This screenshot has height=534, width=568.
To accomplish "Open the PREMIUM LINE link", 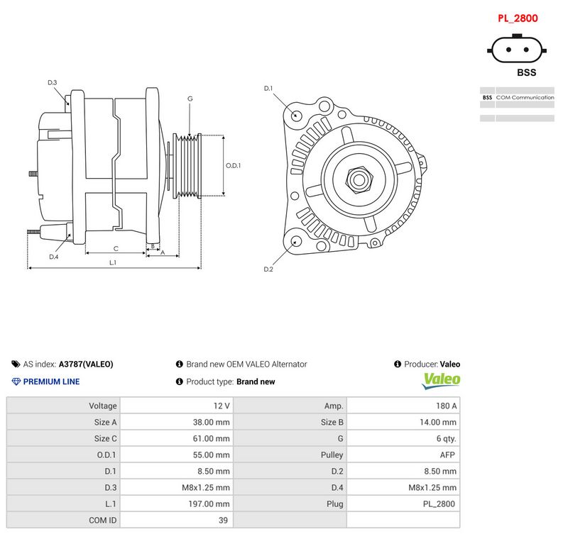I will 51,382.
